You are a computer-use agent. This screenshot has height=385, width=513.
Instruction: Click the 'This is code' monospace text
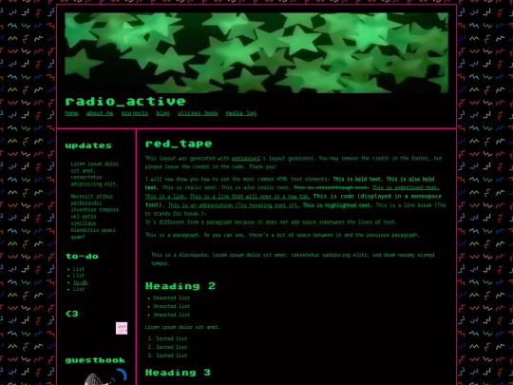point(294,201)
